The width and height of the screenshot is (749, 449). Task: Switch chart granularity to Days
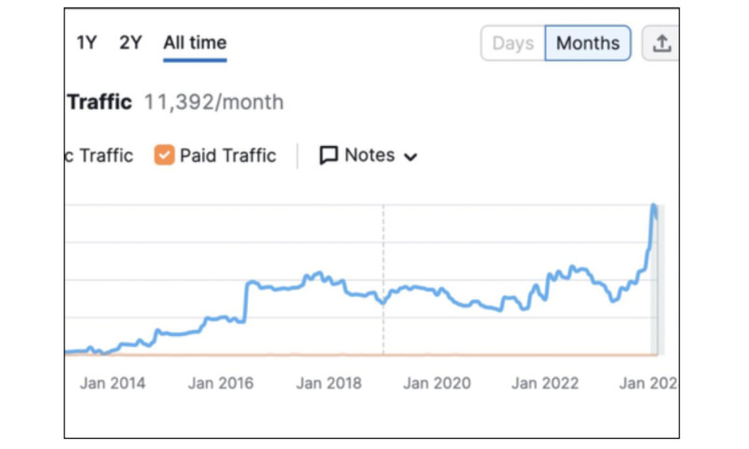(x=513, y=43)
